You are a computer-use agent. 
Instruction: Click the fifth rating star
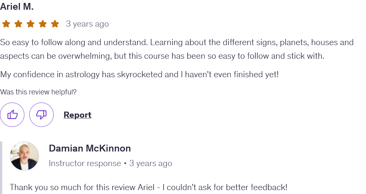[x=55, y=24]
